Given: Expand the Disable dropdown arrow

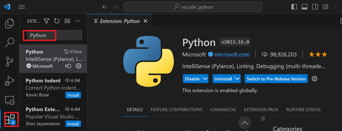Looking at the screenshot, I should 205,79.
